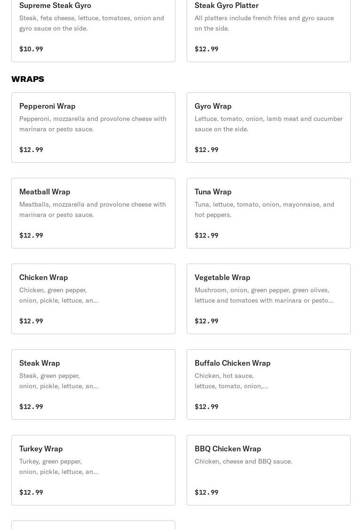Choose the Pepperoni Wrap menu item
The width and height of the screenshot is (362, 529).
tap(93, 128)
